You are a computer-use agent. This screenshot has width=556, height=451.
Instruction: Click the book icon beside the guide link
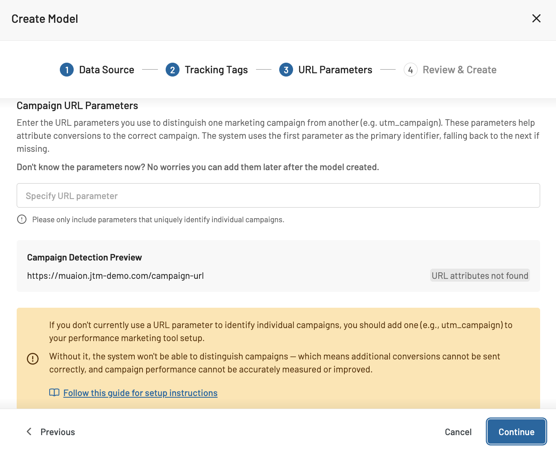(x=54, y=393)
